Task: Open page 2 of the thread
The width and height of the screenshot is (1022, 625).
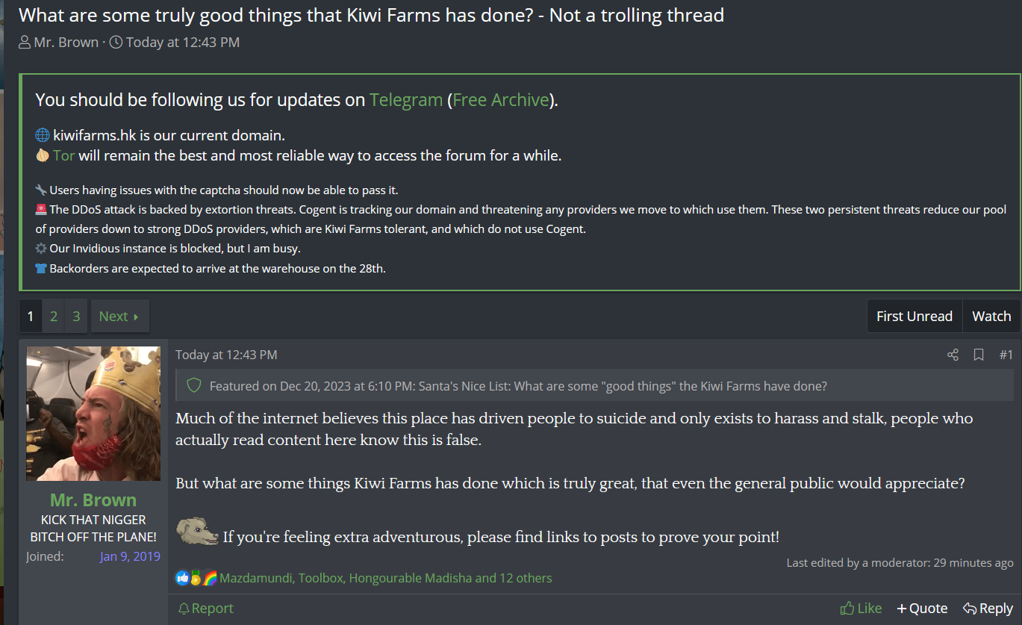Action: (54, 316)
